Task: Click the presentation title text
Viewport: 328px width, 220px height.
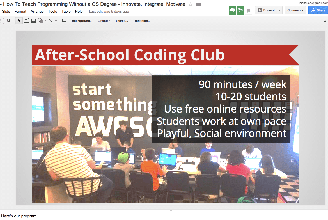Action: 93,4
